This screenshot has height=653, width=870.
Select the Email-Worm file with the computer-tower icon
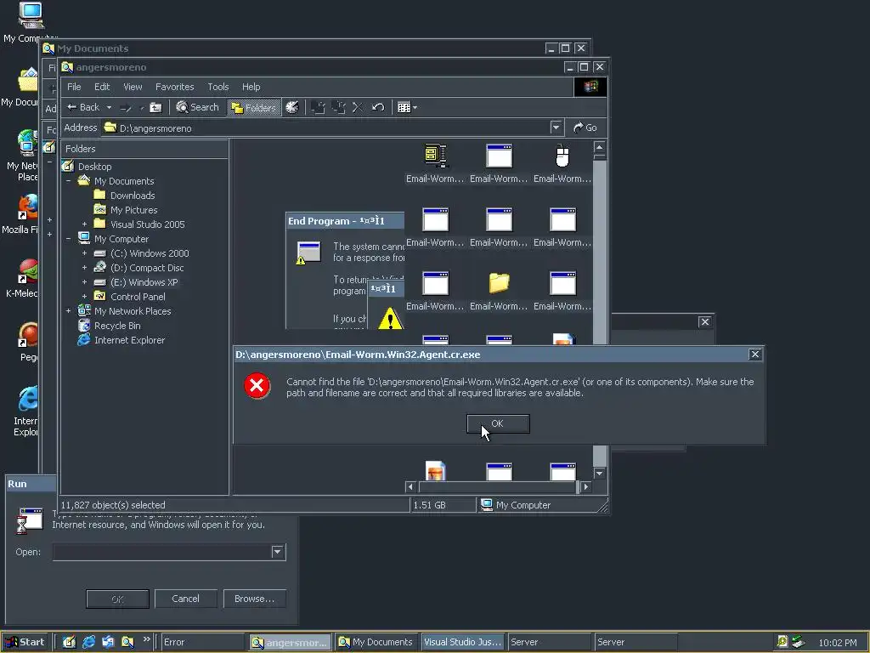click(435, 163)
